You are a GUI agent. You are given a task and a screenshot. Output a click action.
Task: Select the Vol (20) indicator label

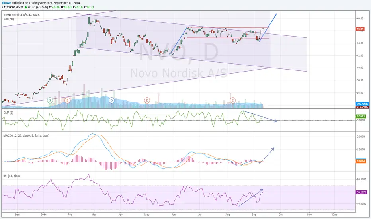coord(8,19)
